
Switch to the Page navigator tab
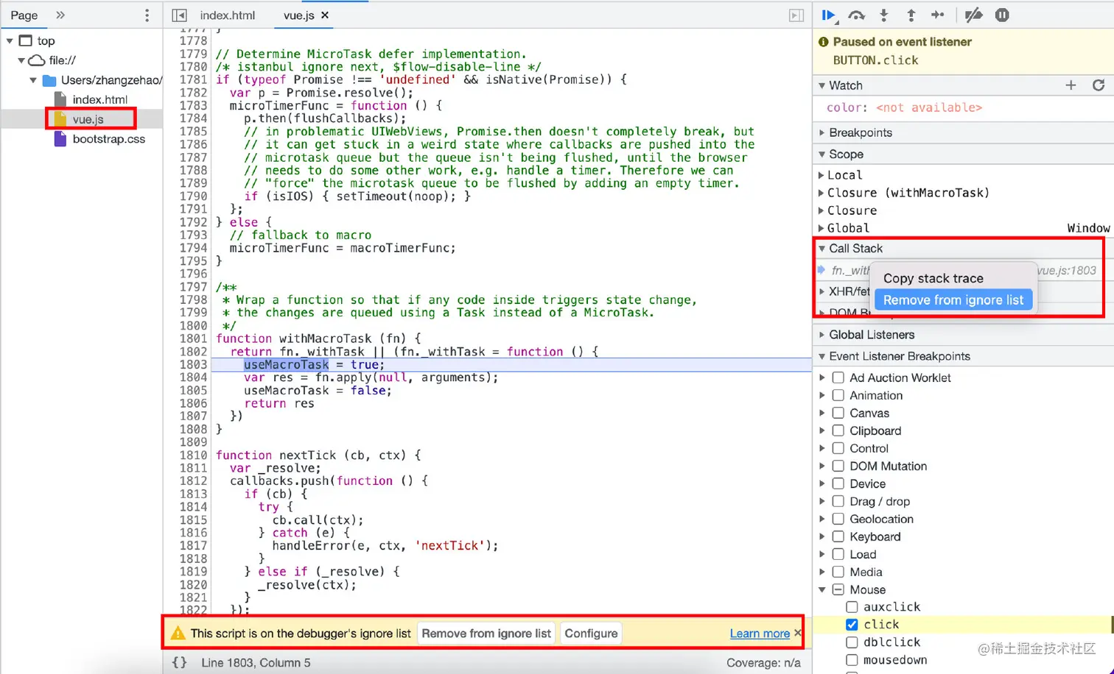click(24, 15)
